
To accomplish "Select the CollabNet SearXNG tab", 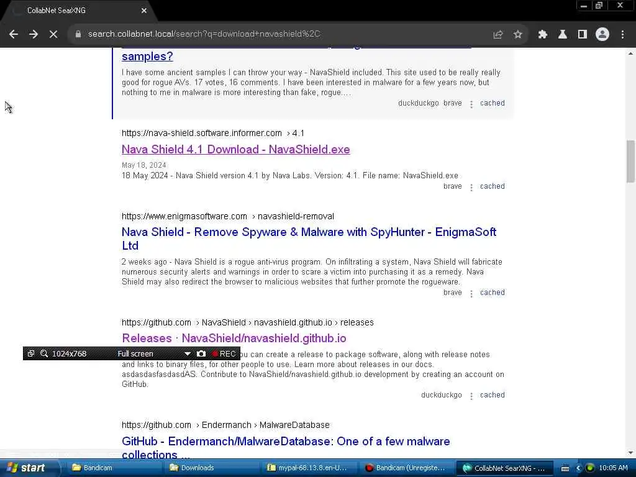I will coord(77,11).
